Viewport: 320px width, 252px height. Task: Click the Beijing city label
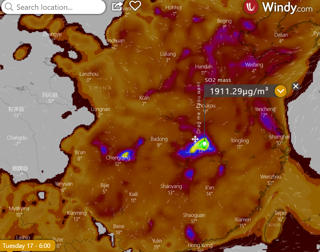[x=224, y=21]
